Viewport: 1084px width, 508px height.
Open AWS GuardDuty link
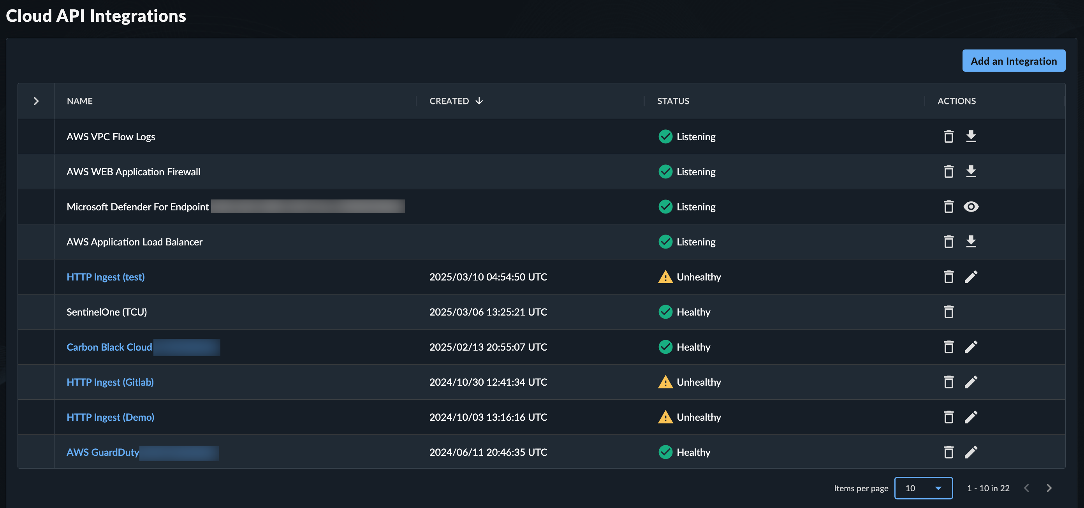[103, 452]
